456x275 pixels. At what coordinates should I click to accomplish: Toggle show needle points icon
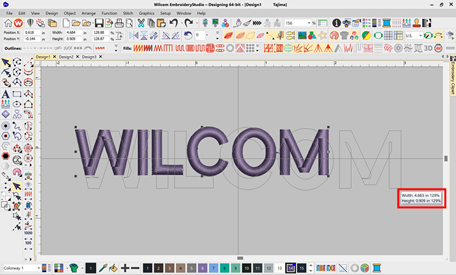tap(279, 36)
